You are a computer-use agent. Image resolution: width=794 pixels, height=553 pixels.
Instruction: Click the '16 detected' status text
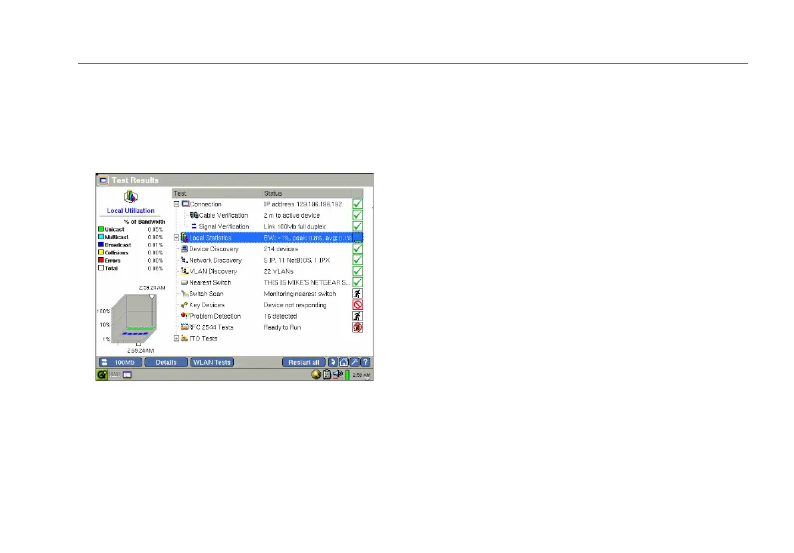[280, 316]
